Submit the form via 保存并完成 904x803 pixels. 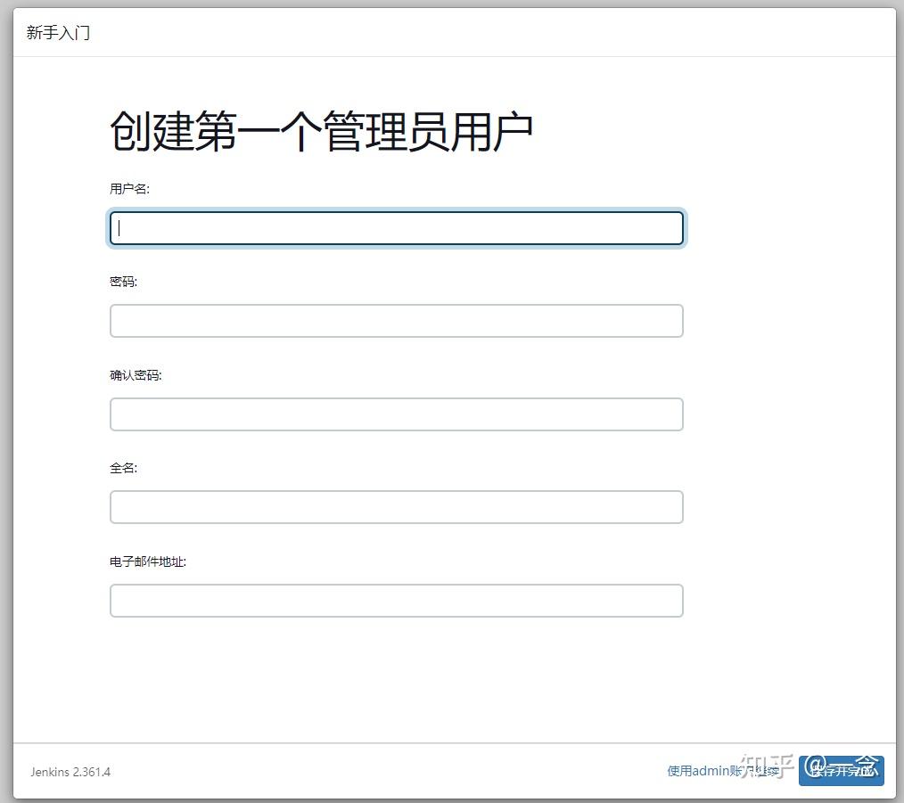[x=841, y=772]
